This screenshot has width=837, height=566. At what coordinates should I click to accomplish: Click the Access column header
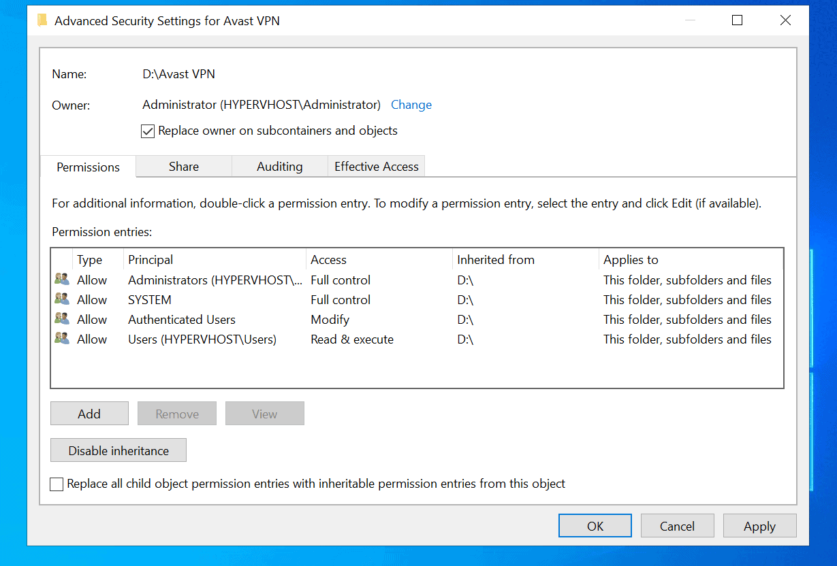click(329, 259)
